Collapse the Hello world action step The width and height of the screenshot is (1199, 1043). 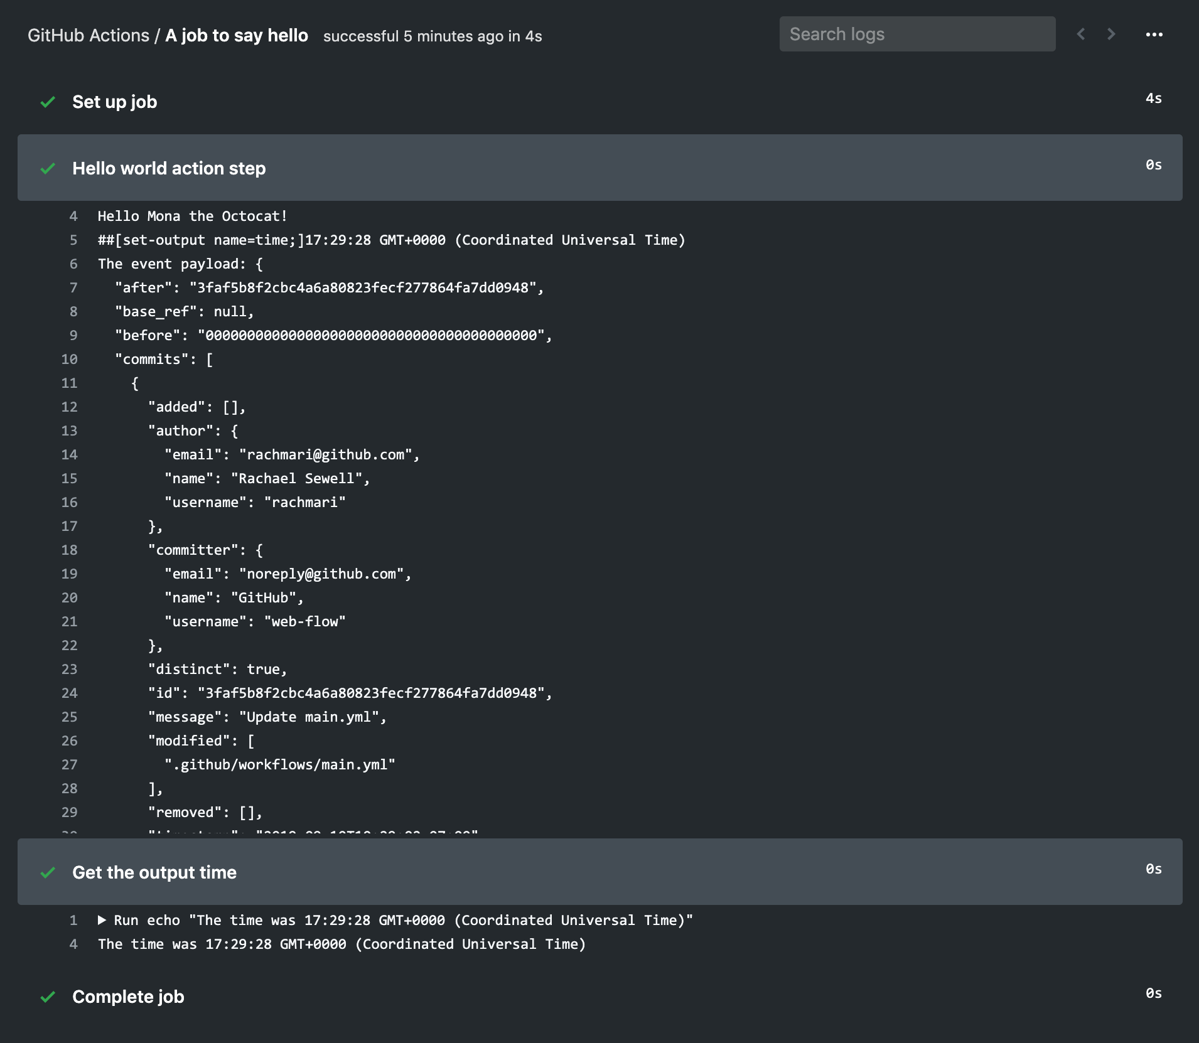pos(599,168)
